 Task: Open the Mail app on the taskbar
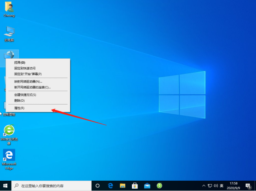[147, 186]
